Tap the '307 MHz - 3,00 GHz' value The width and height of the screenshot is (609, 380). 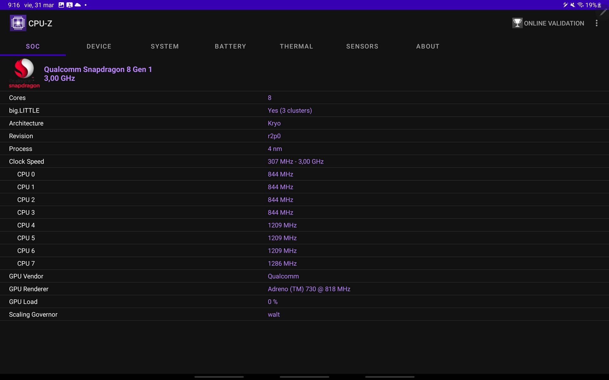296,162
